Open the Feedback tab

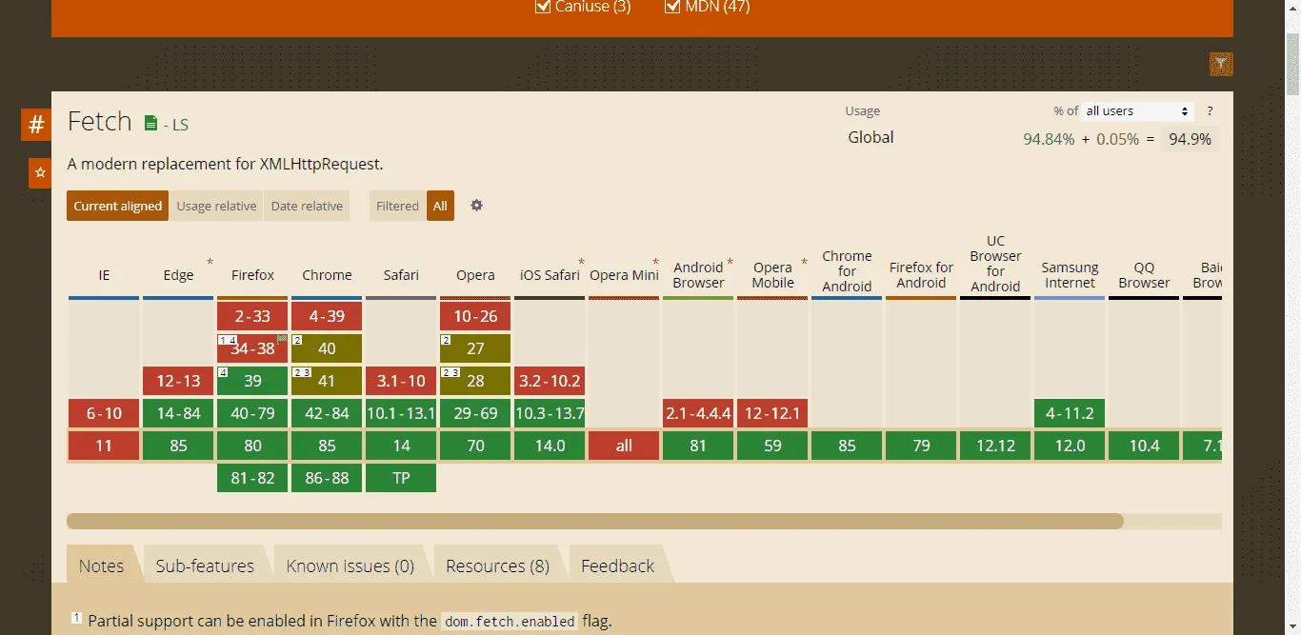tap(618, 566)
